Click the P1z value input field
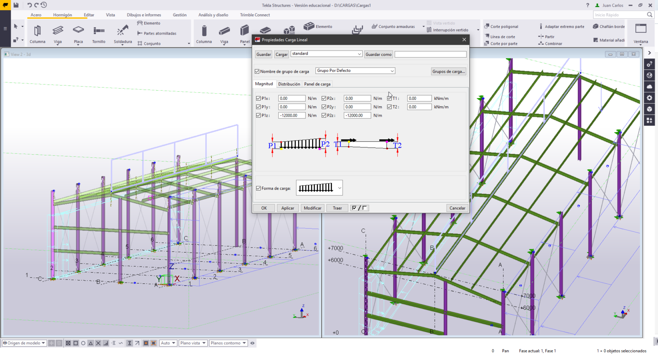Screen dimensions: 658x354 point(292,116)
